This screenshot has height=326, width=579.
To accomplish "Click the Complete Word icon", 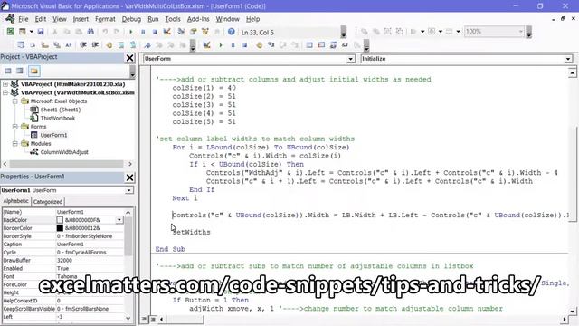I will [x=69, y=45].
